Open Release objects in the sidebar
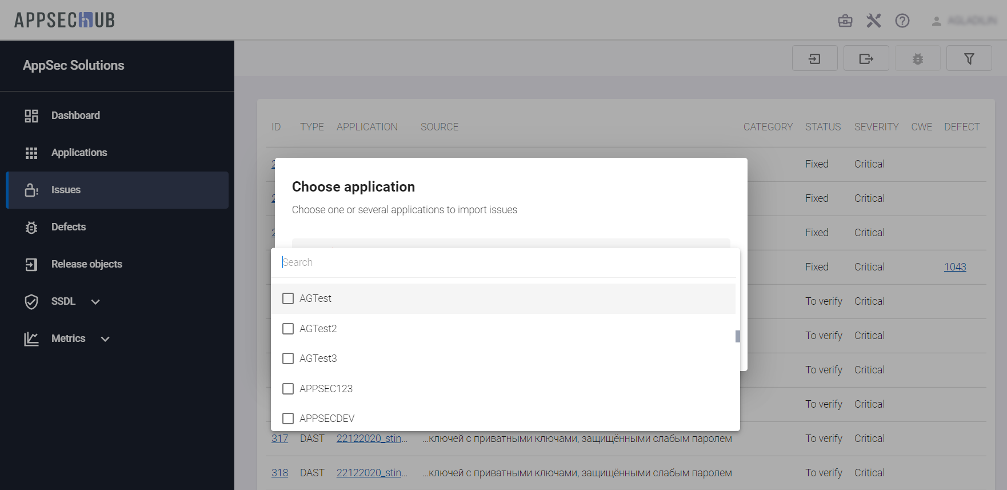 tap(86, 264)
